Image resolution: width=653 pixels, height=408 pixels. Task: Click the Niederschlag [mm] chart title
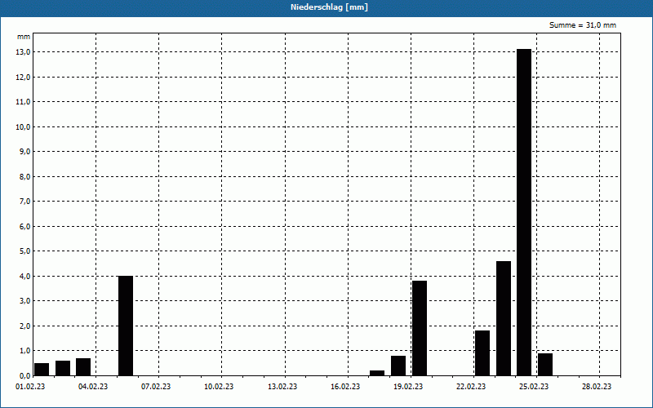click(329, 7)
